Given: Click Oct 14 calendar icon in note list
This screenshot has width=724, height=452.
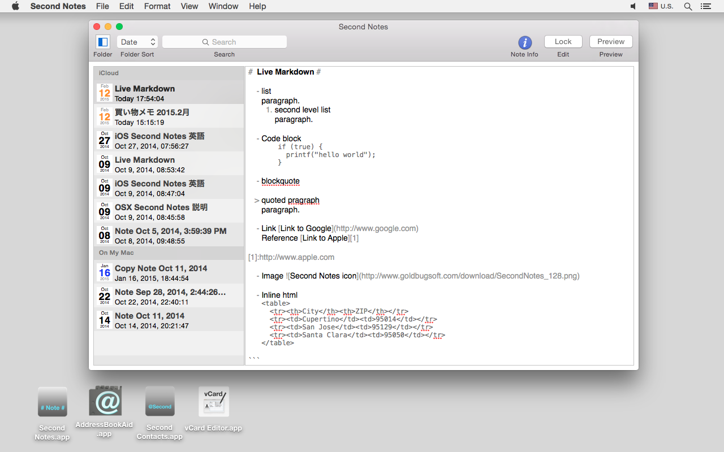Looking at the screenshot, I should (x=105, y=320).
